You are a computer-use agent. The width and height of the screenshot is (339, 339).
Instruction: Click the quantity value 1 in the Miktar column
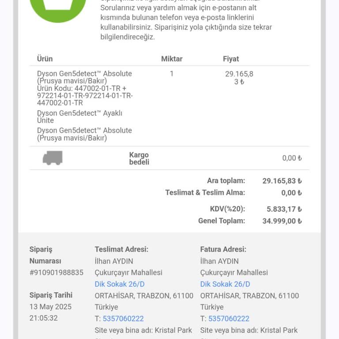coord(172,74)
